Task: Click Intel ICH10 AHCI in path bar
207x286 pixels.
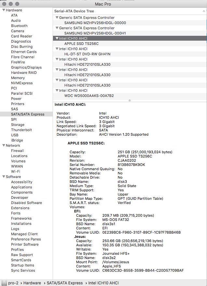Action: coord(103,283)
